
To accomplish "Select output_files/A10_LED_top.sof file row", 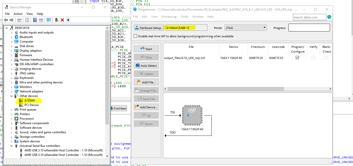I will point(247,58).
